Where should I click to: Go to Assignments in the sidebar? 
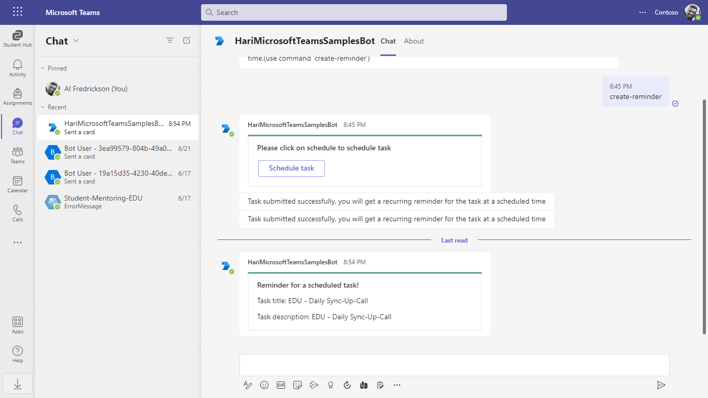point(18,97)
